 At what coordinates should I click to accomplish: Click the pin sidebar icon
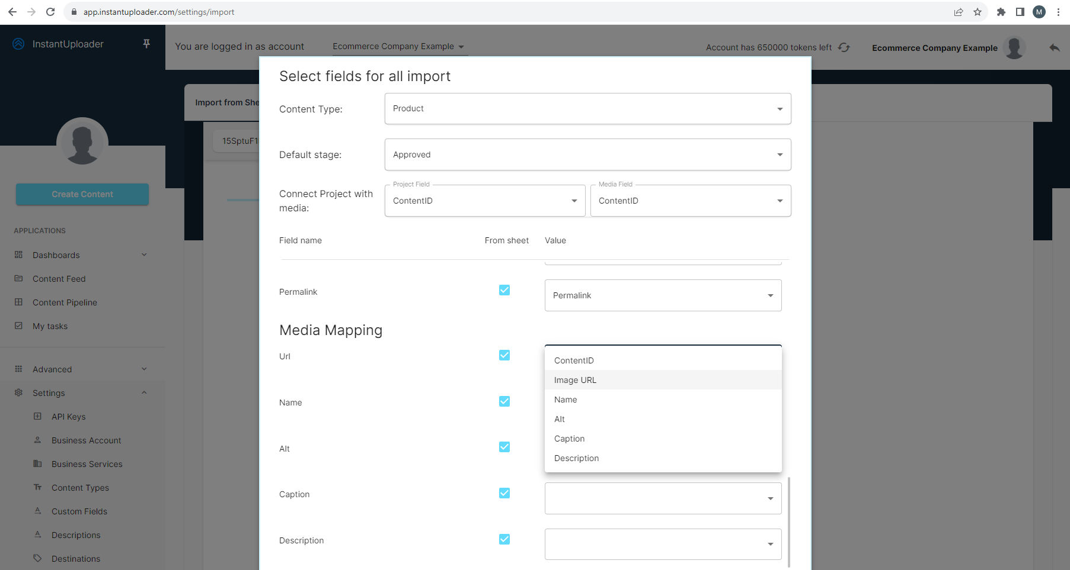[146, 44]
